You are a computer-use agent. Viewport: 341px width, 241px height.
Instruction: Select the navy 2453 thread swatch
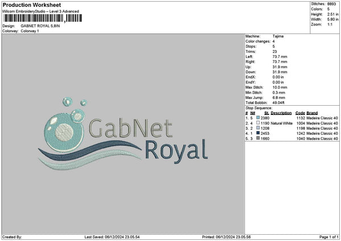click(258, 133)
